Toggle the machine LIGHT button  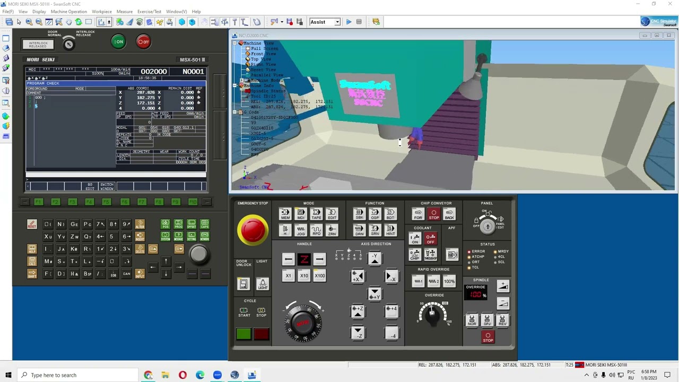pyautogui.click(x=263, y=284)
